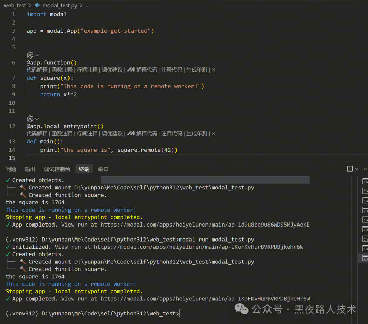Click the terminal prompt input at the bottom

(x=181, y=314)
